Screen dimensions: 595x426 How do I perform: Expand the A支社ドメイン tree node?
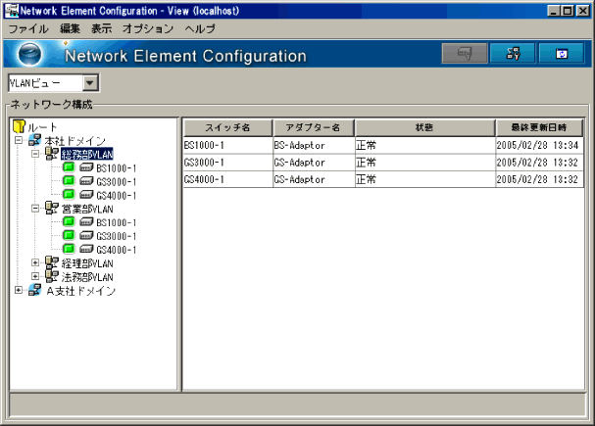[19, 291]
